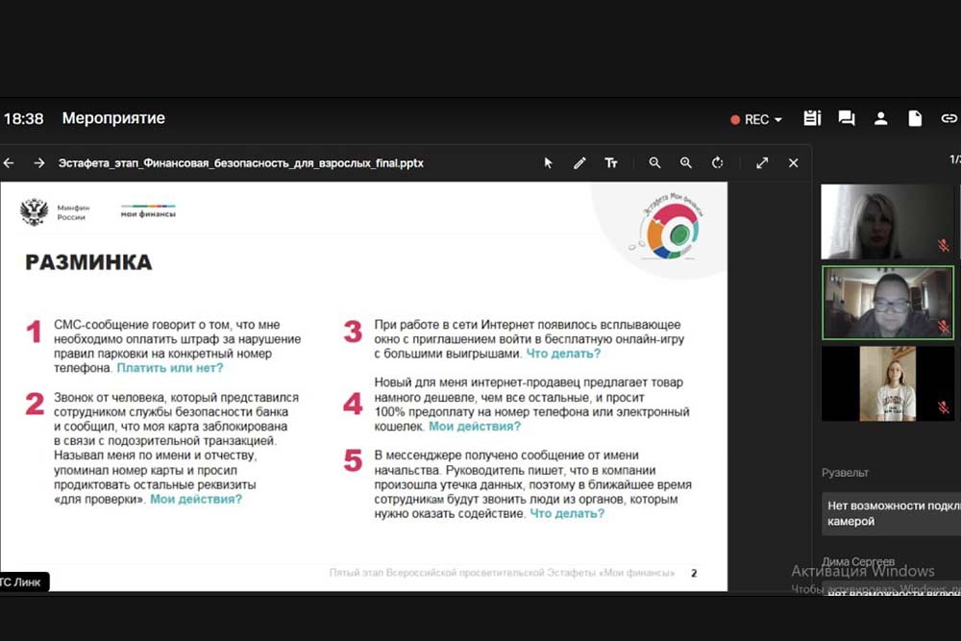Open the polls and notes icon
Viewport: 961px width, 641px height.
click(x=812, y=118)
